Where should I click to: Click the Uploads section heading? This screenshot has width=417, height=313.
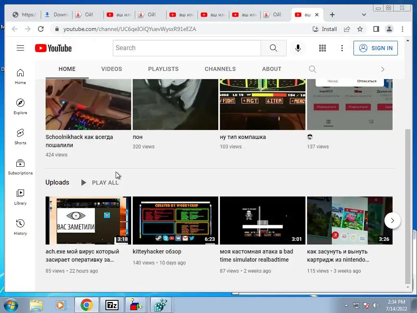(57, 182)
